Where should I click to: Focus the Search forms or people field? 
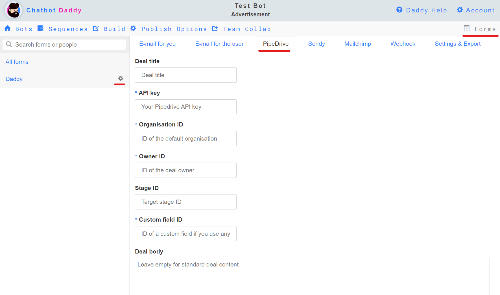(64, 44)
